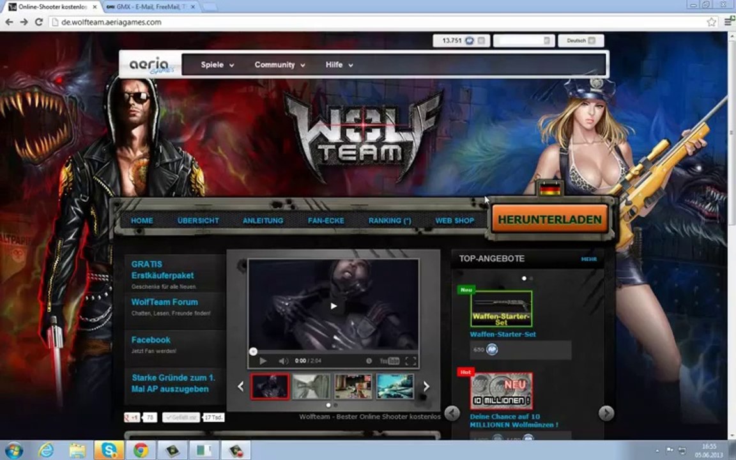Viewport: 736px width, 460px height.
Task: Open the FAN-ECKE navigation item
Action: pyautogui.click(x=326, y=220)
